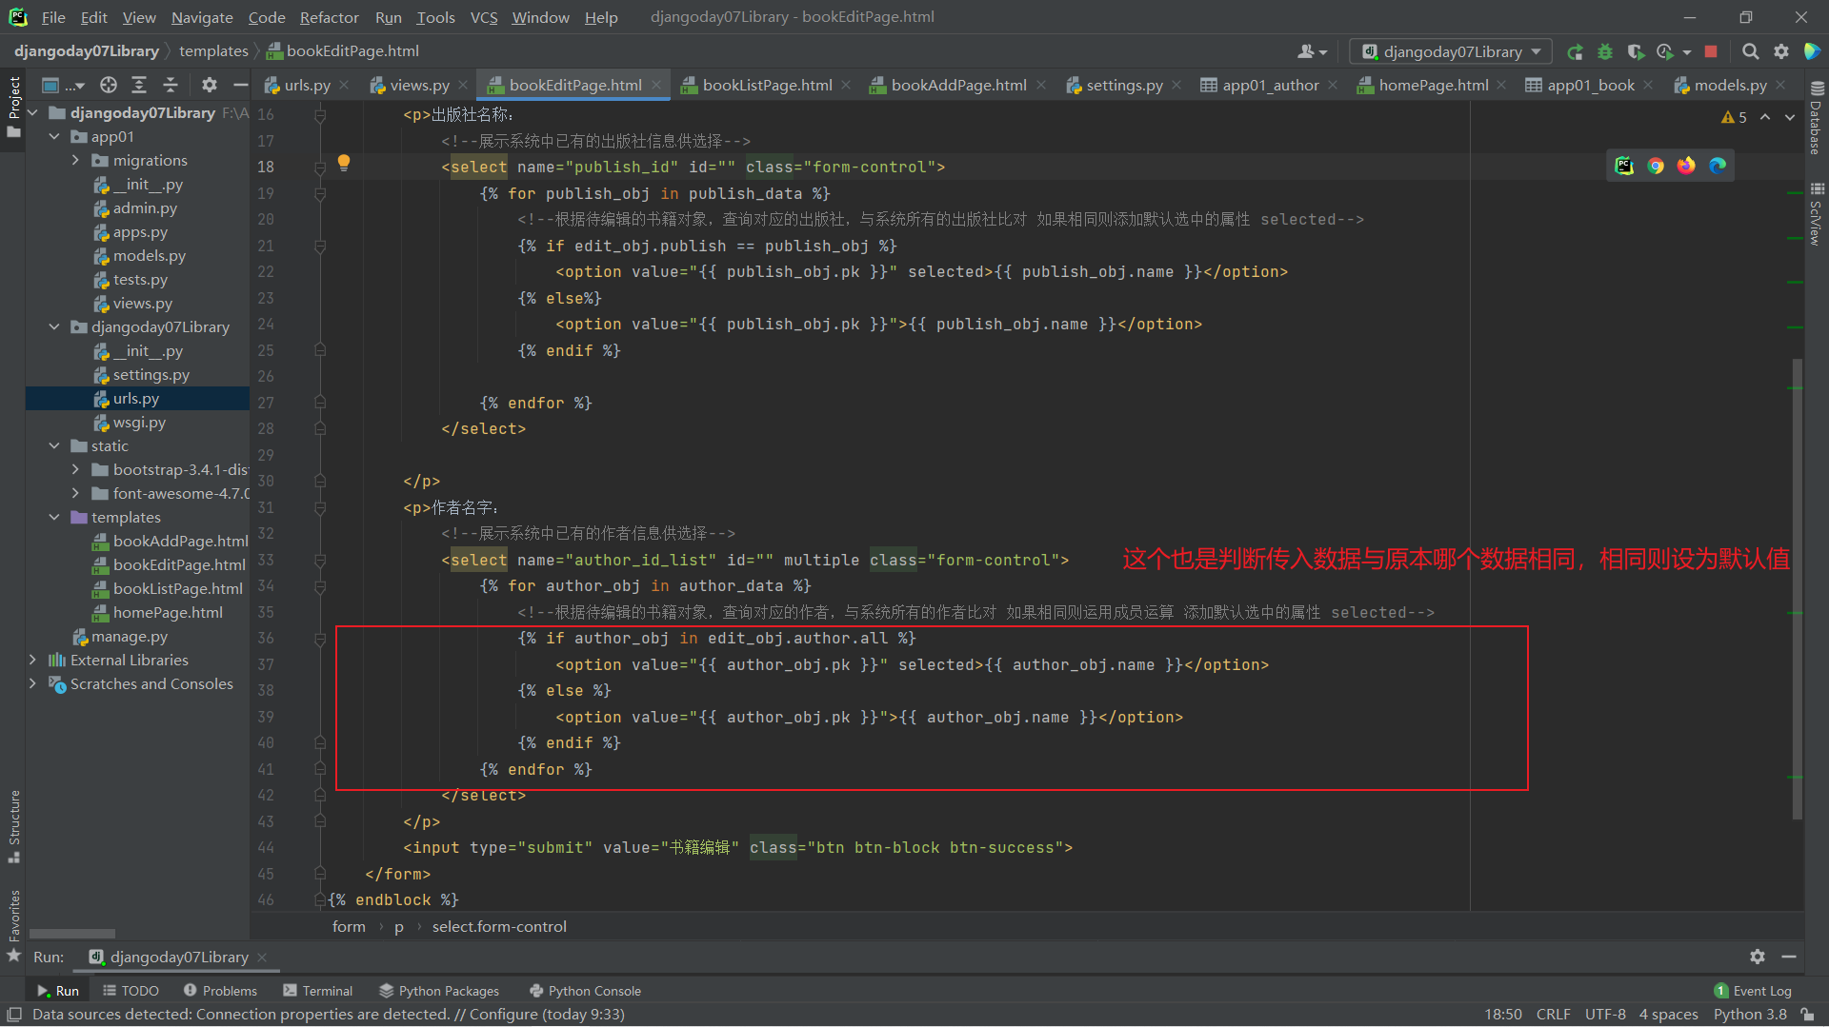Open the Terminal tool window
Viewport: 1829px width, 1027px height.
(317, 991)
